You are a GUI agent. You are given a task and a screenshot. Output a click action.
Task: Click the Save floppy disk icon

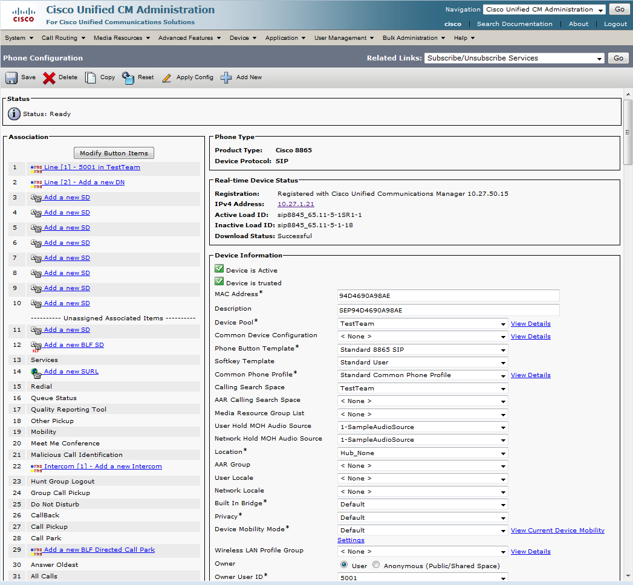(11, 78)
